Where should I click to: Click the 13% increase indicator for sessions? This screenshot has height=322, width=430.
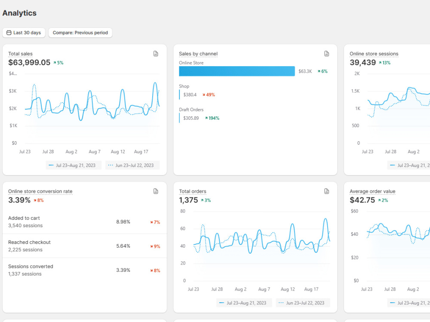pos(384,63)
